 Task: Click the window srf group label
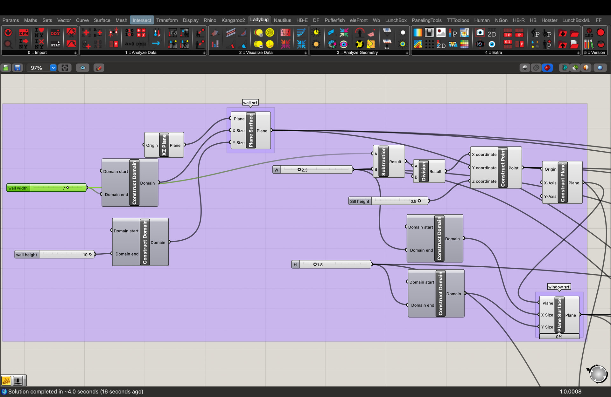pyautogui.click(x=559, y=287)
